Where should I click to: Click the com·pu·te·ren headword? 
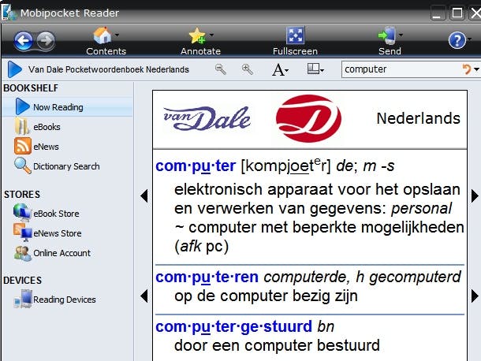point(207,277)
